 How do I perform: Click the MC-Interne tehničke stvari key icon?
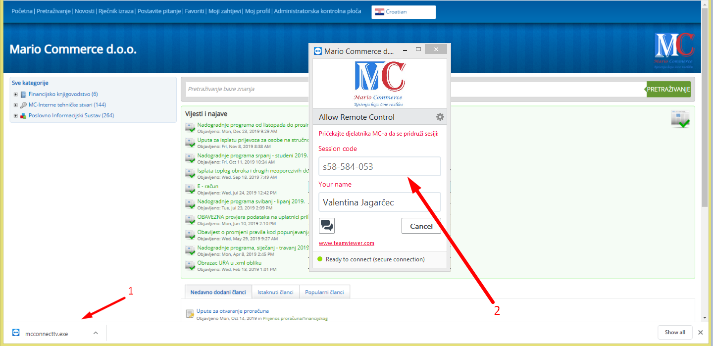(x=23, y=105)
